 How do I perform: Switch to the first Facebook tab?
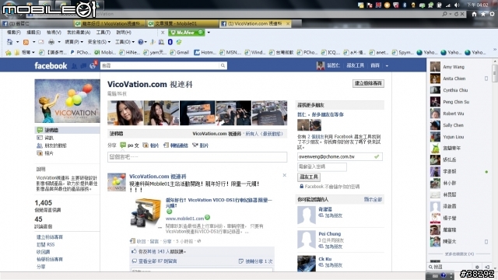point(37,23)
